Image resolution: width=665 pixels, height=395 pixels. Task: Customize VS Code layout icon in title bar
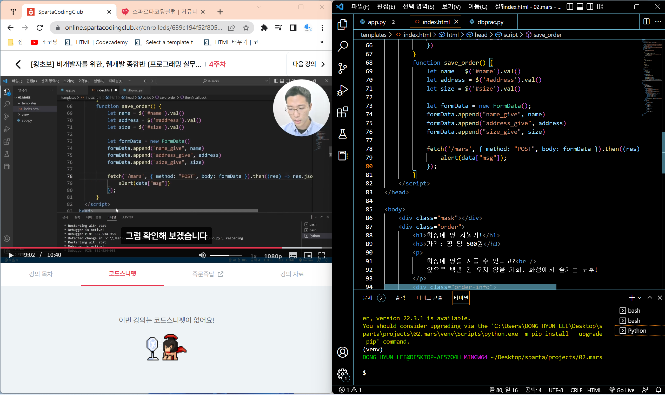click(x=600, y=7)
